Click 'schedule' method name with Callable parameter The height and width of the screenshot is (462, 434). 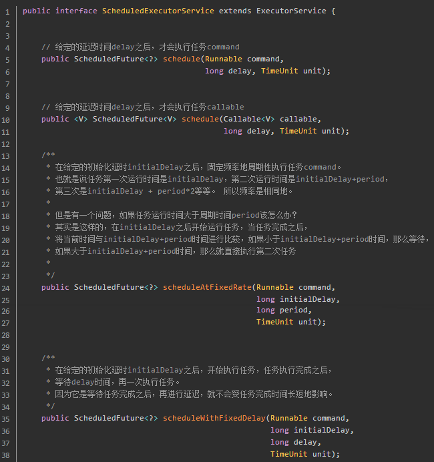pyautogui.click(x=200, y=119)
